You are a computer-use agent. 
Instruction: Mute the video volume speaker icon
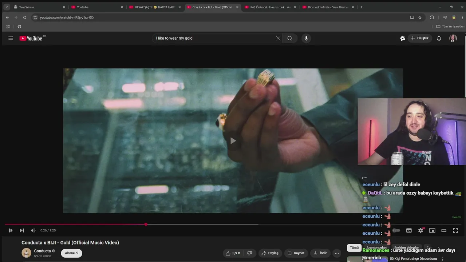[x=33, y=230]
